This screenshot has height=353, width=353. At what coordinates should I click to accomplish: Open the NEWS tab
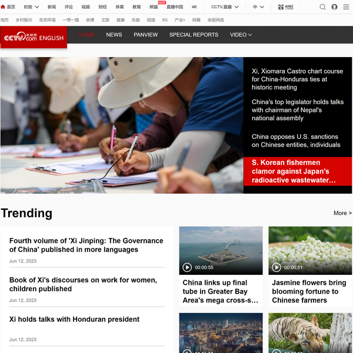[x=114, y=35]
